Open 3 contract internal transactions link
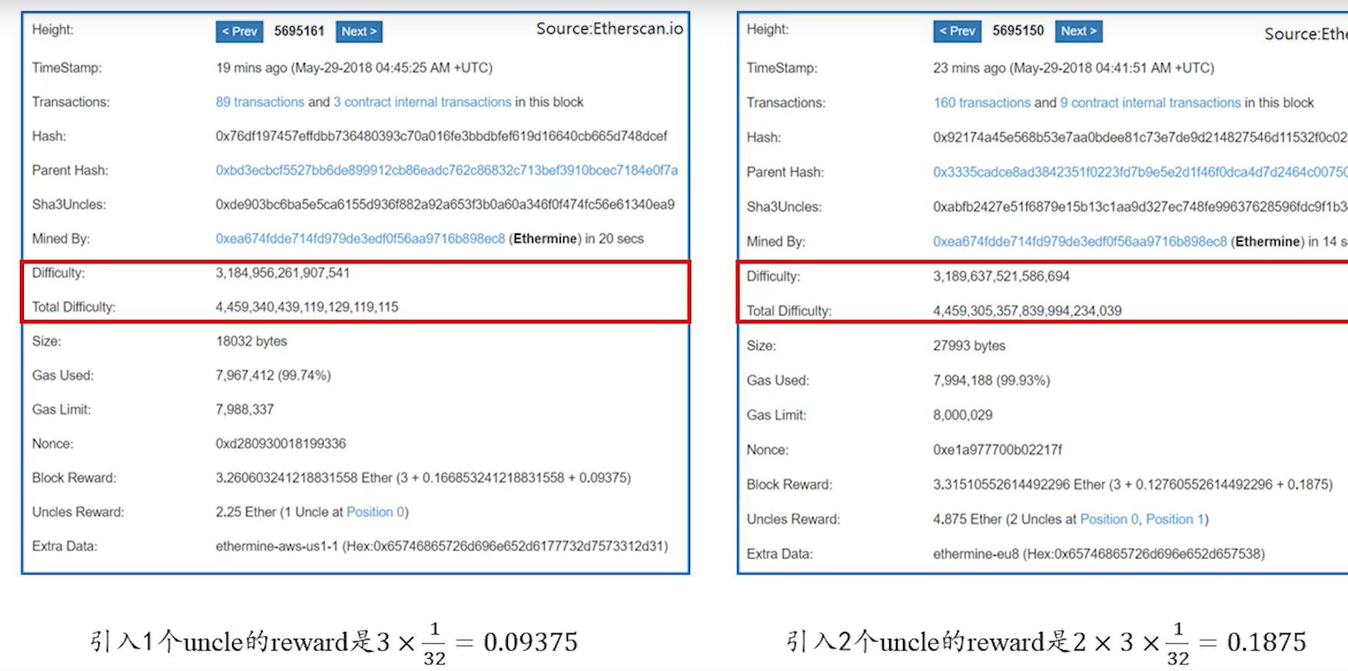 [422, 102]
